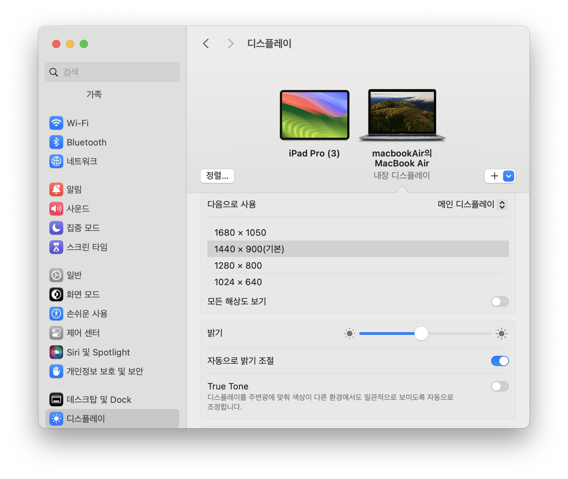Click the 검색 search field
568x479 pixels.
(112, 72)
